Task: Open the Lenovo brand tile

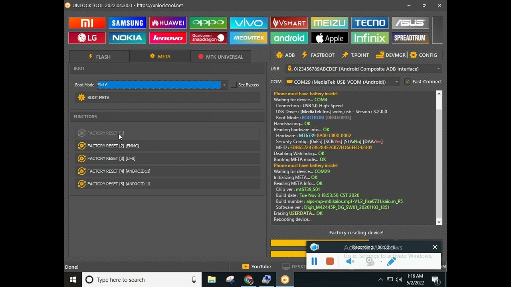Action: pos(168,38)
